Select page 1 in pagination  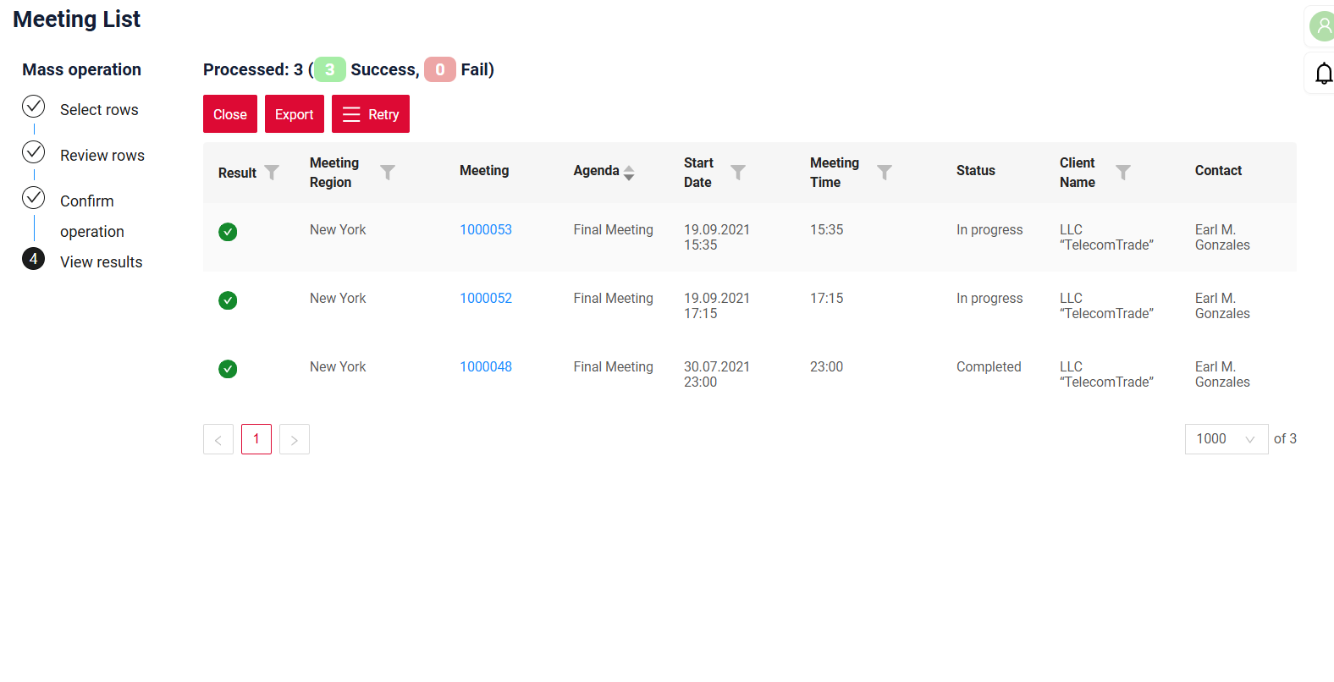[256, 439]
